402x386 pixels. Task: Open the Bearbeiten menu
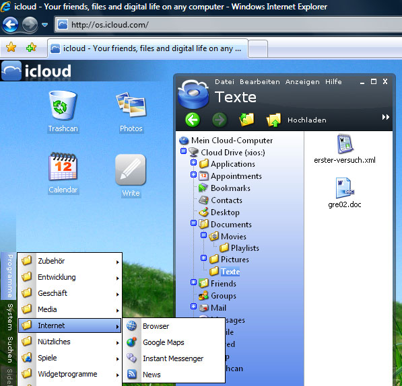tap(260, 81)
